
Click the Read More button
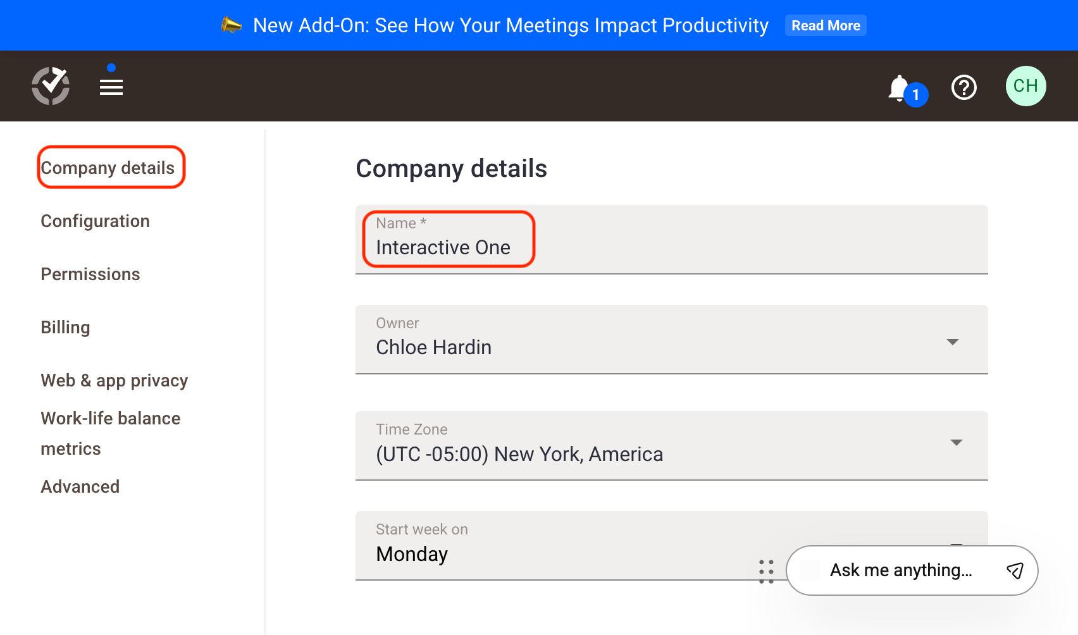(826, 25)
